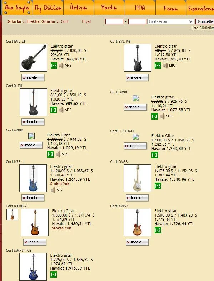This screenshot has height=281, width=214.
Task: Click the incele button under Cort GMP3
Action: coord(137,198)
